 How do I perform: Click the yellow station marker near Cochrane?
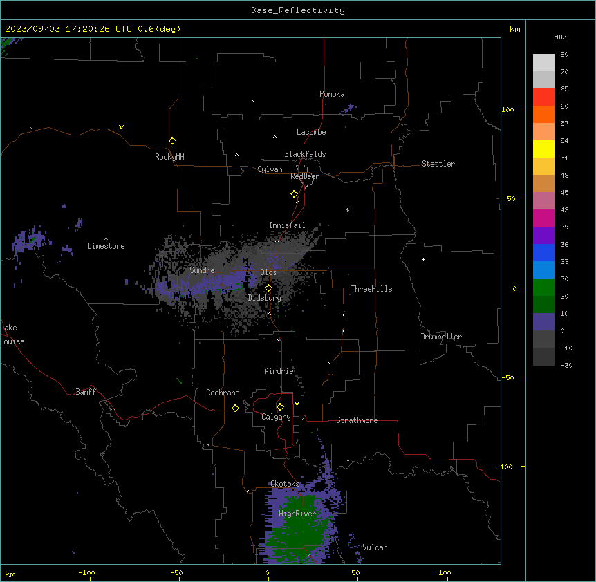coord(235,408)
